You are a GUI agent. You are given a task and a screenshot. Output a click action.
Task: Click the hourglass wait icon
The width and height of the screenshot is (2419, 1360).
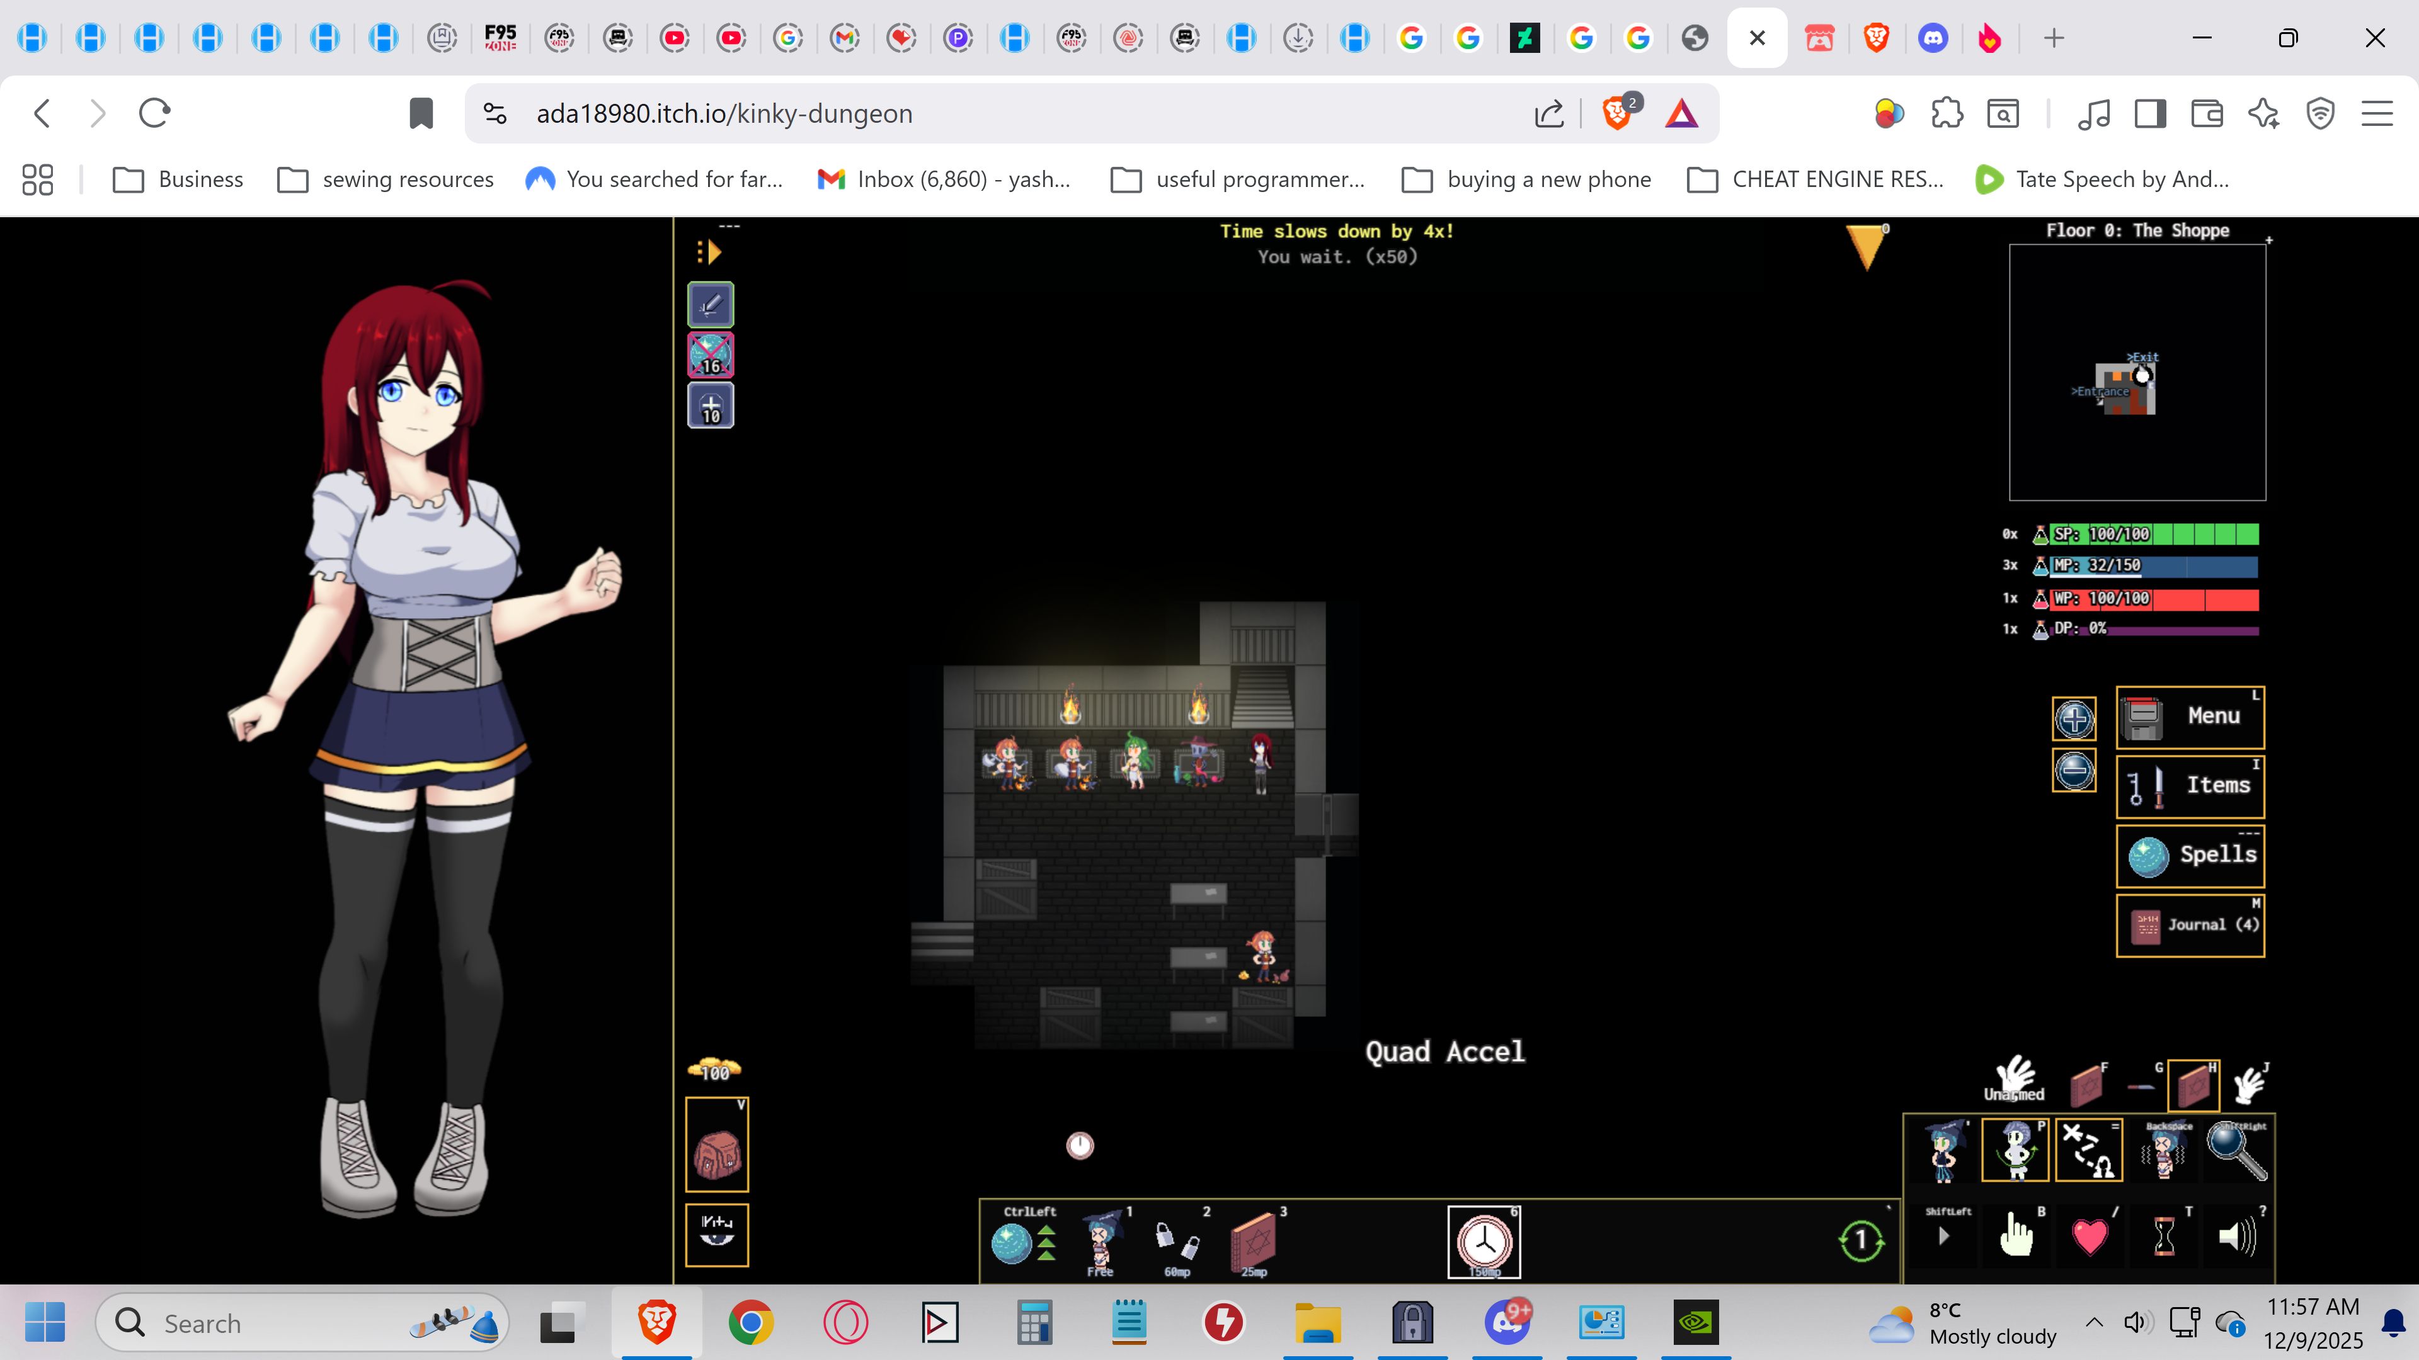(x=2164, y=1237)
